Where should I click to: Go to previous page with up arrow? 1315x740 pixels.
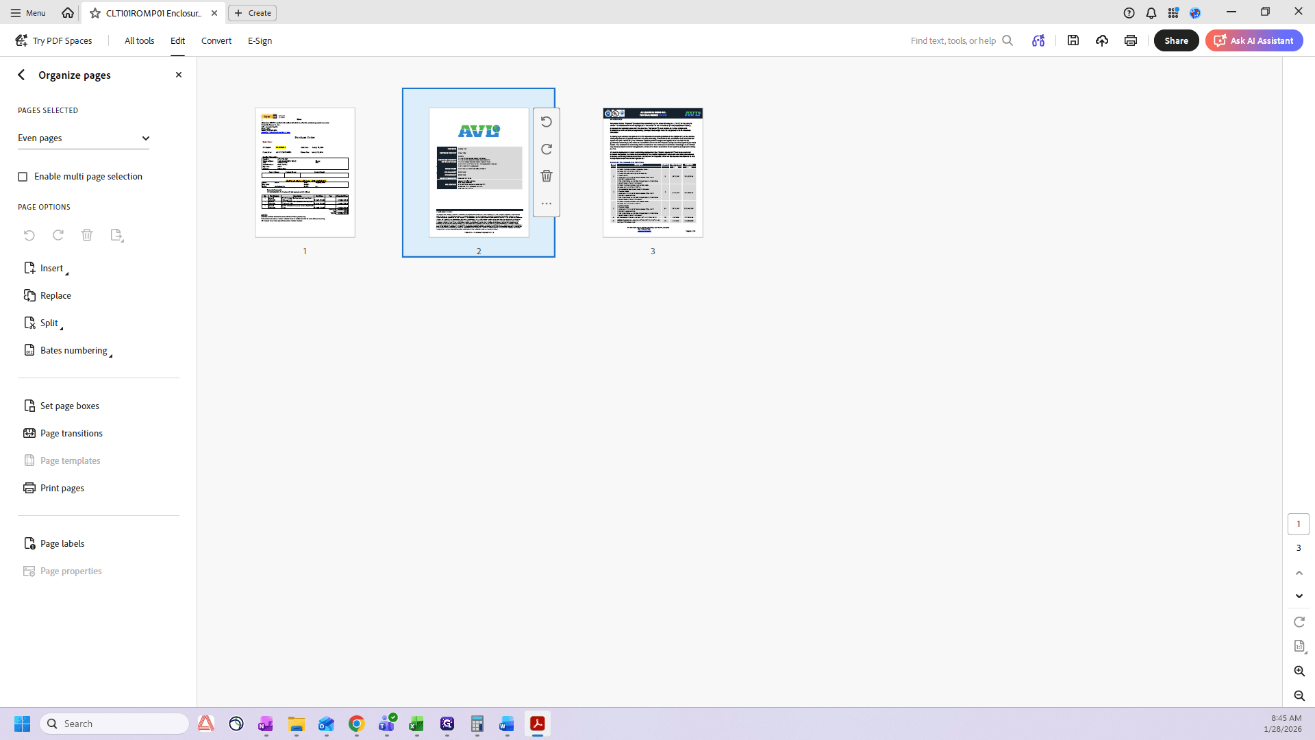pos(1299,573)
